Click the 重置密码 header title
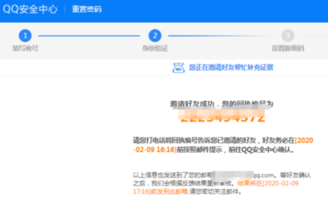 tap(87, 9)
